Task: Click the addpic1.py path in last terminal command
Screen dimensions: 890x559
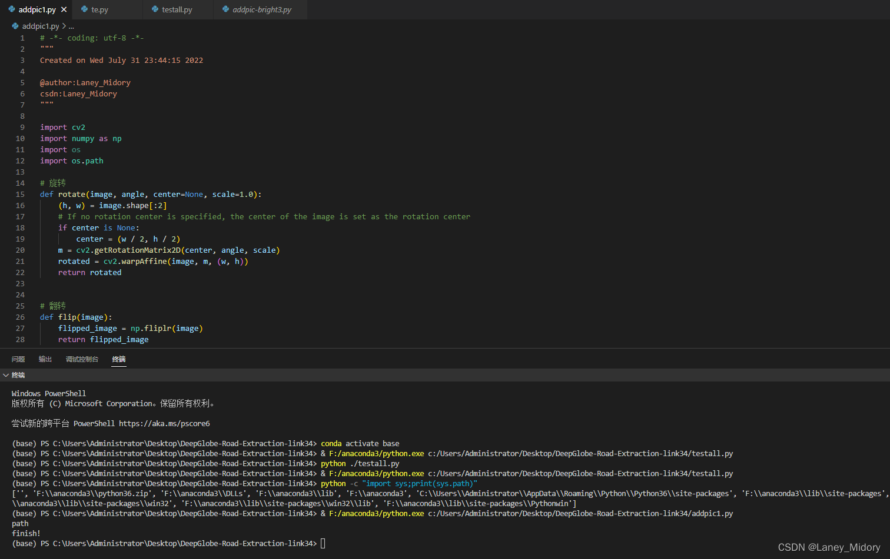Action: point(580,513)
